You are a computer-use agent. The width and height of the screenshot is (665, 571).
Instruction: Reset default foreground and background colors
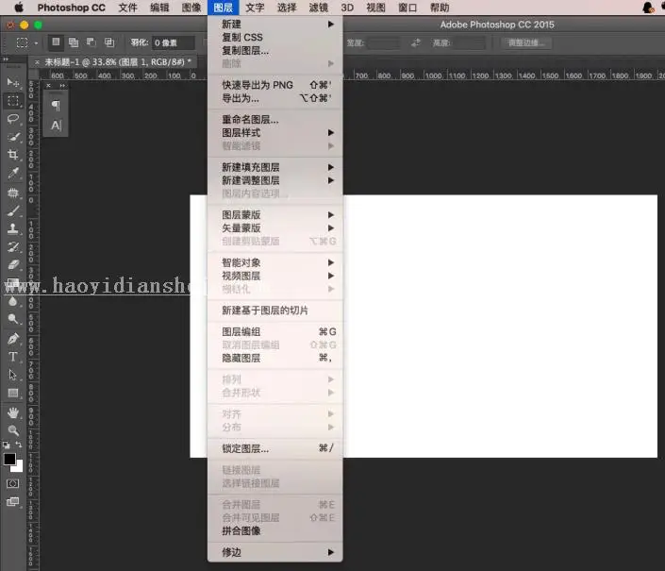pyautogui.click(x=6, y=445)
